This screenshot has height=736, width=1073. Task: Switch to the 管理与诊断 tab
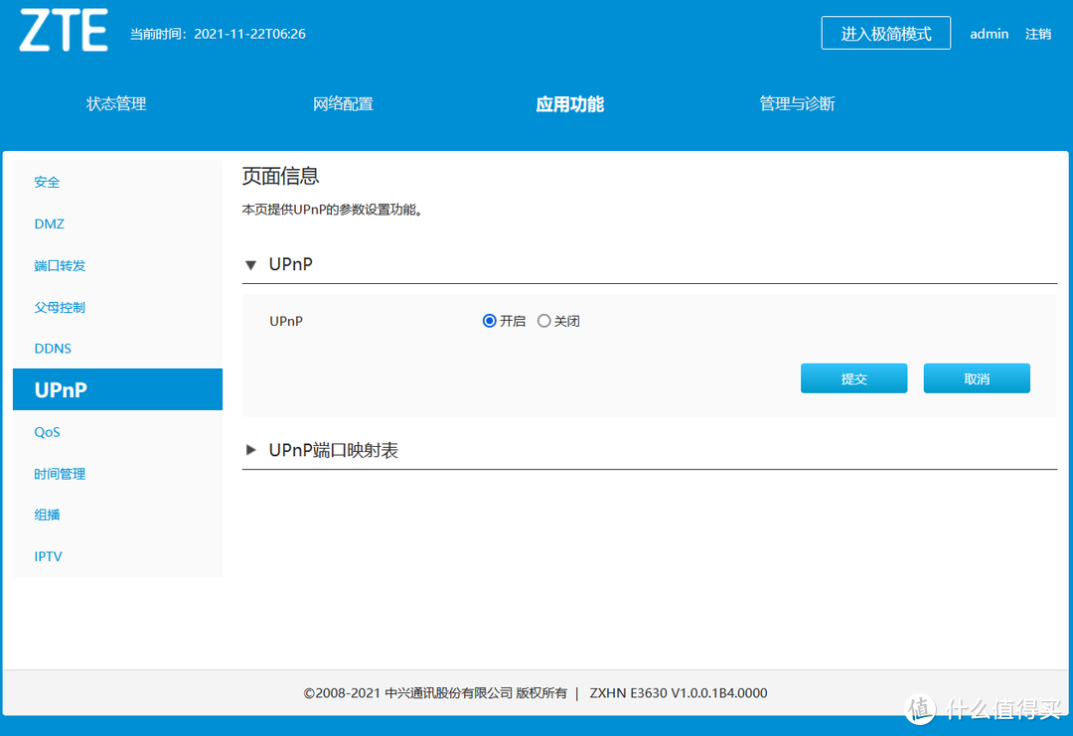796,103
